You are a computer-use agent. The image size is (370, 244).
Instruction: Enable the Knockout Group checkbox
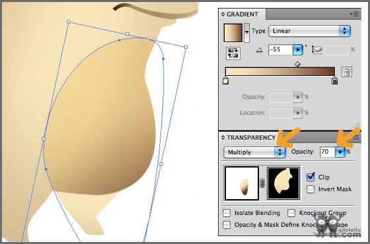[x=291, y=213]
